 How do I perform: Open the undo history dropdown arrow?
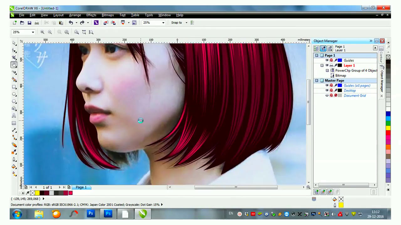tap(76, 22)
